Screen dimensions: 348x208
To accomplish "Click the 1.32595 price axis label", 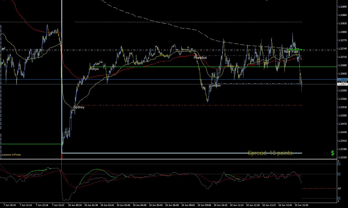I will [343, 90].
